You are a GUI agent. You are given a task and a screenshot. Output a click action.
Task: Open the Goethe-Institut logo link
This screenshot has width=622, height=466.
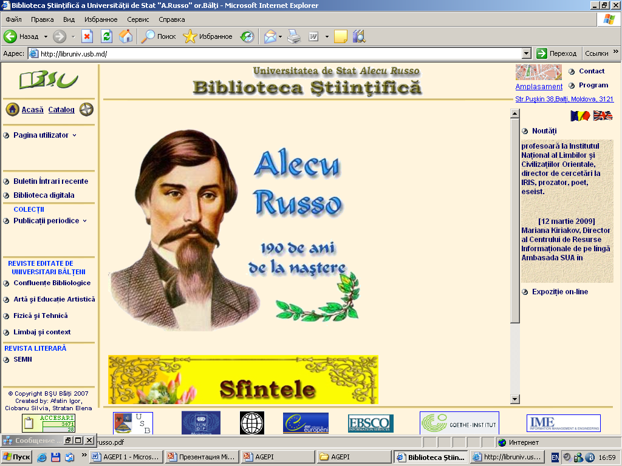(459, 423)
